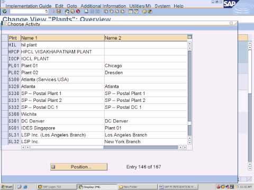Screen dimensions: 254x190
Task: Click the Previous Page navigation icon
Action: pos(112,12)
